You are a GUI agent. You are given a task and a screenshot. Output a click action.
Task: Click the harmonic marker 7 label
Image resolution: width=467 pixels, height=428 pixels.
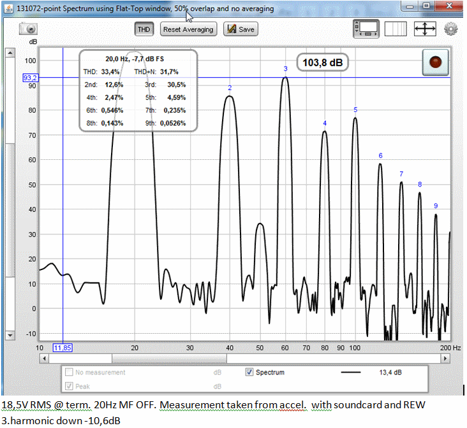pos(401,174)
